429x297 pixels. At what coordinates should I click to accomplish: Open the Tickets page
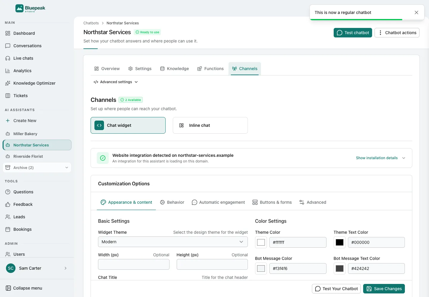(x=37, y=96)
